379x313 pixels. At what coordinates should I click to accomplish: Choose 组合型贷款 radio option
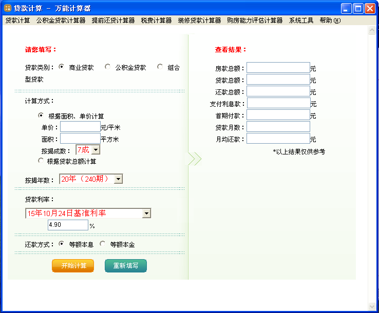tap(160, 67)
